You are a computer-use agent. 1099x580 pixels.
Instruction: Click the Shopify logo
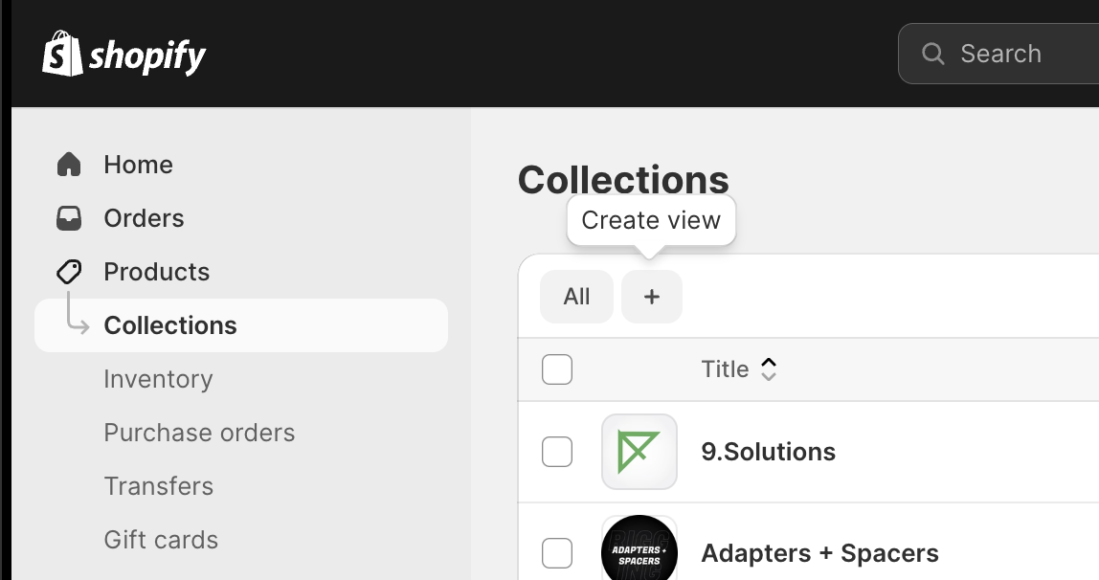tap(123, 55)
